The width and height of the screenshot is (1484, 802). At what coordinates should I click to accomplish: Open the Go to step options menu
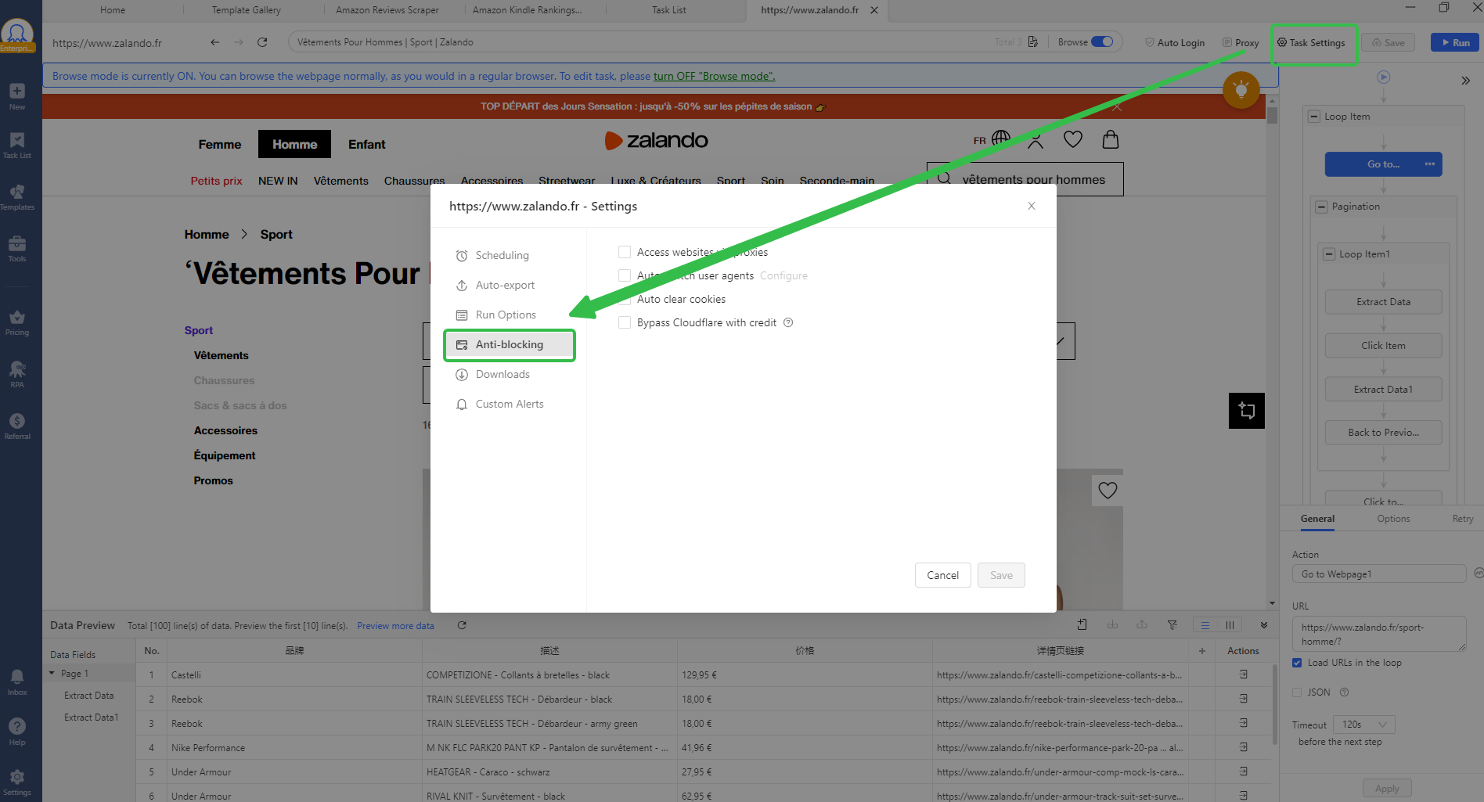point(1429,164)
